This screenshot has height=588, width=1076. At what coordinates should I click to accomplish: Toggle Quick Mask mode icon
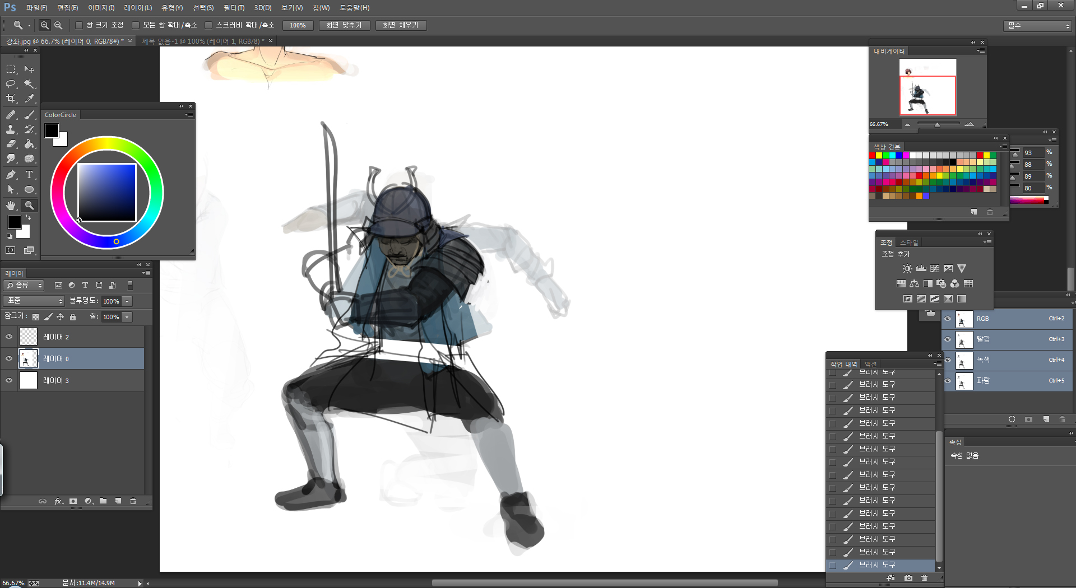[x=11, y=250]
